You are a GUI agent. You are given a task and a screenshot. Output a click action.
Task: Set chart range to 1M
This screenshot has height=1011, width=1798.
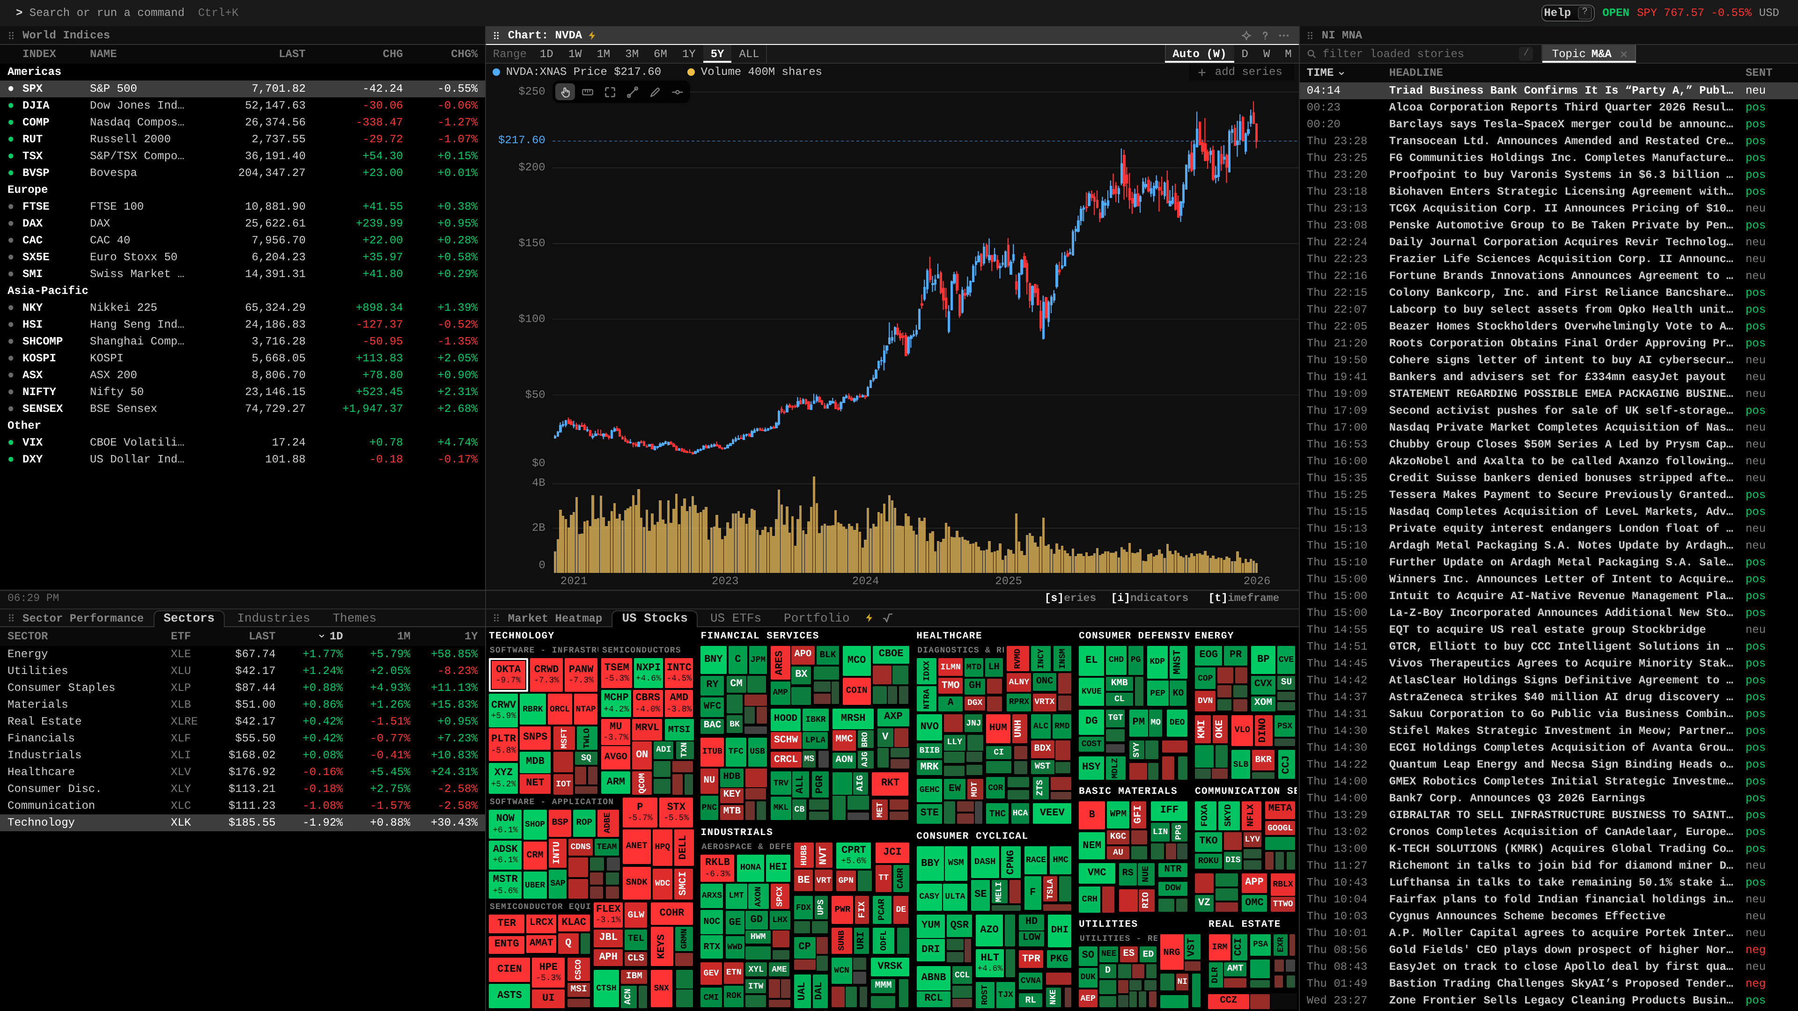point(603,54)
